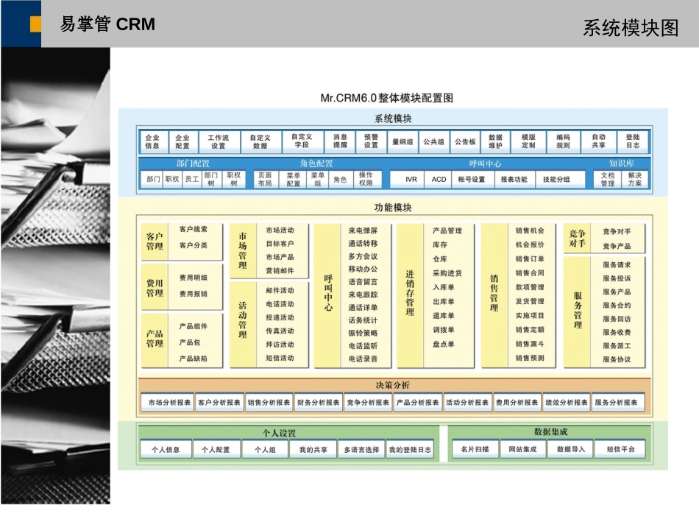The image size is (699, 525).
Task: Select the 销售合同 item
Action: [x=530, y=273]
